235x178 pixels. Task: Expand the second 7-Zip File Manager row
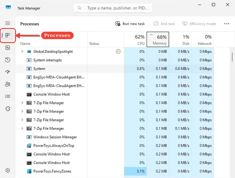pyautogui.click(x=22, y=111)
